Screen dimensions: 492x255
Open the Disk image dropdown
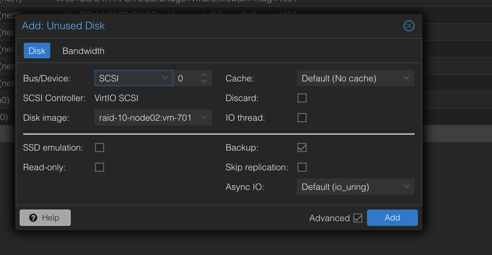point(153,118)
